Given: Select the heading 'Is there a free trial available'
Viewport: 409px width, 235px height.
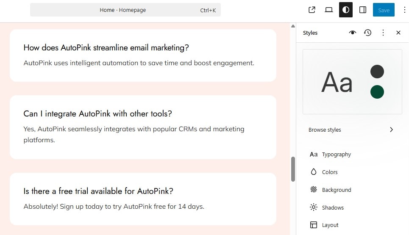Looking at the screenshot, I should click(x=98, y=191).
